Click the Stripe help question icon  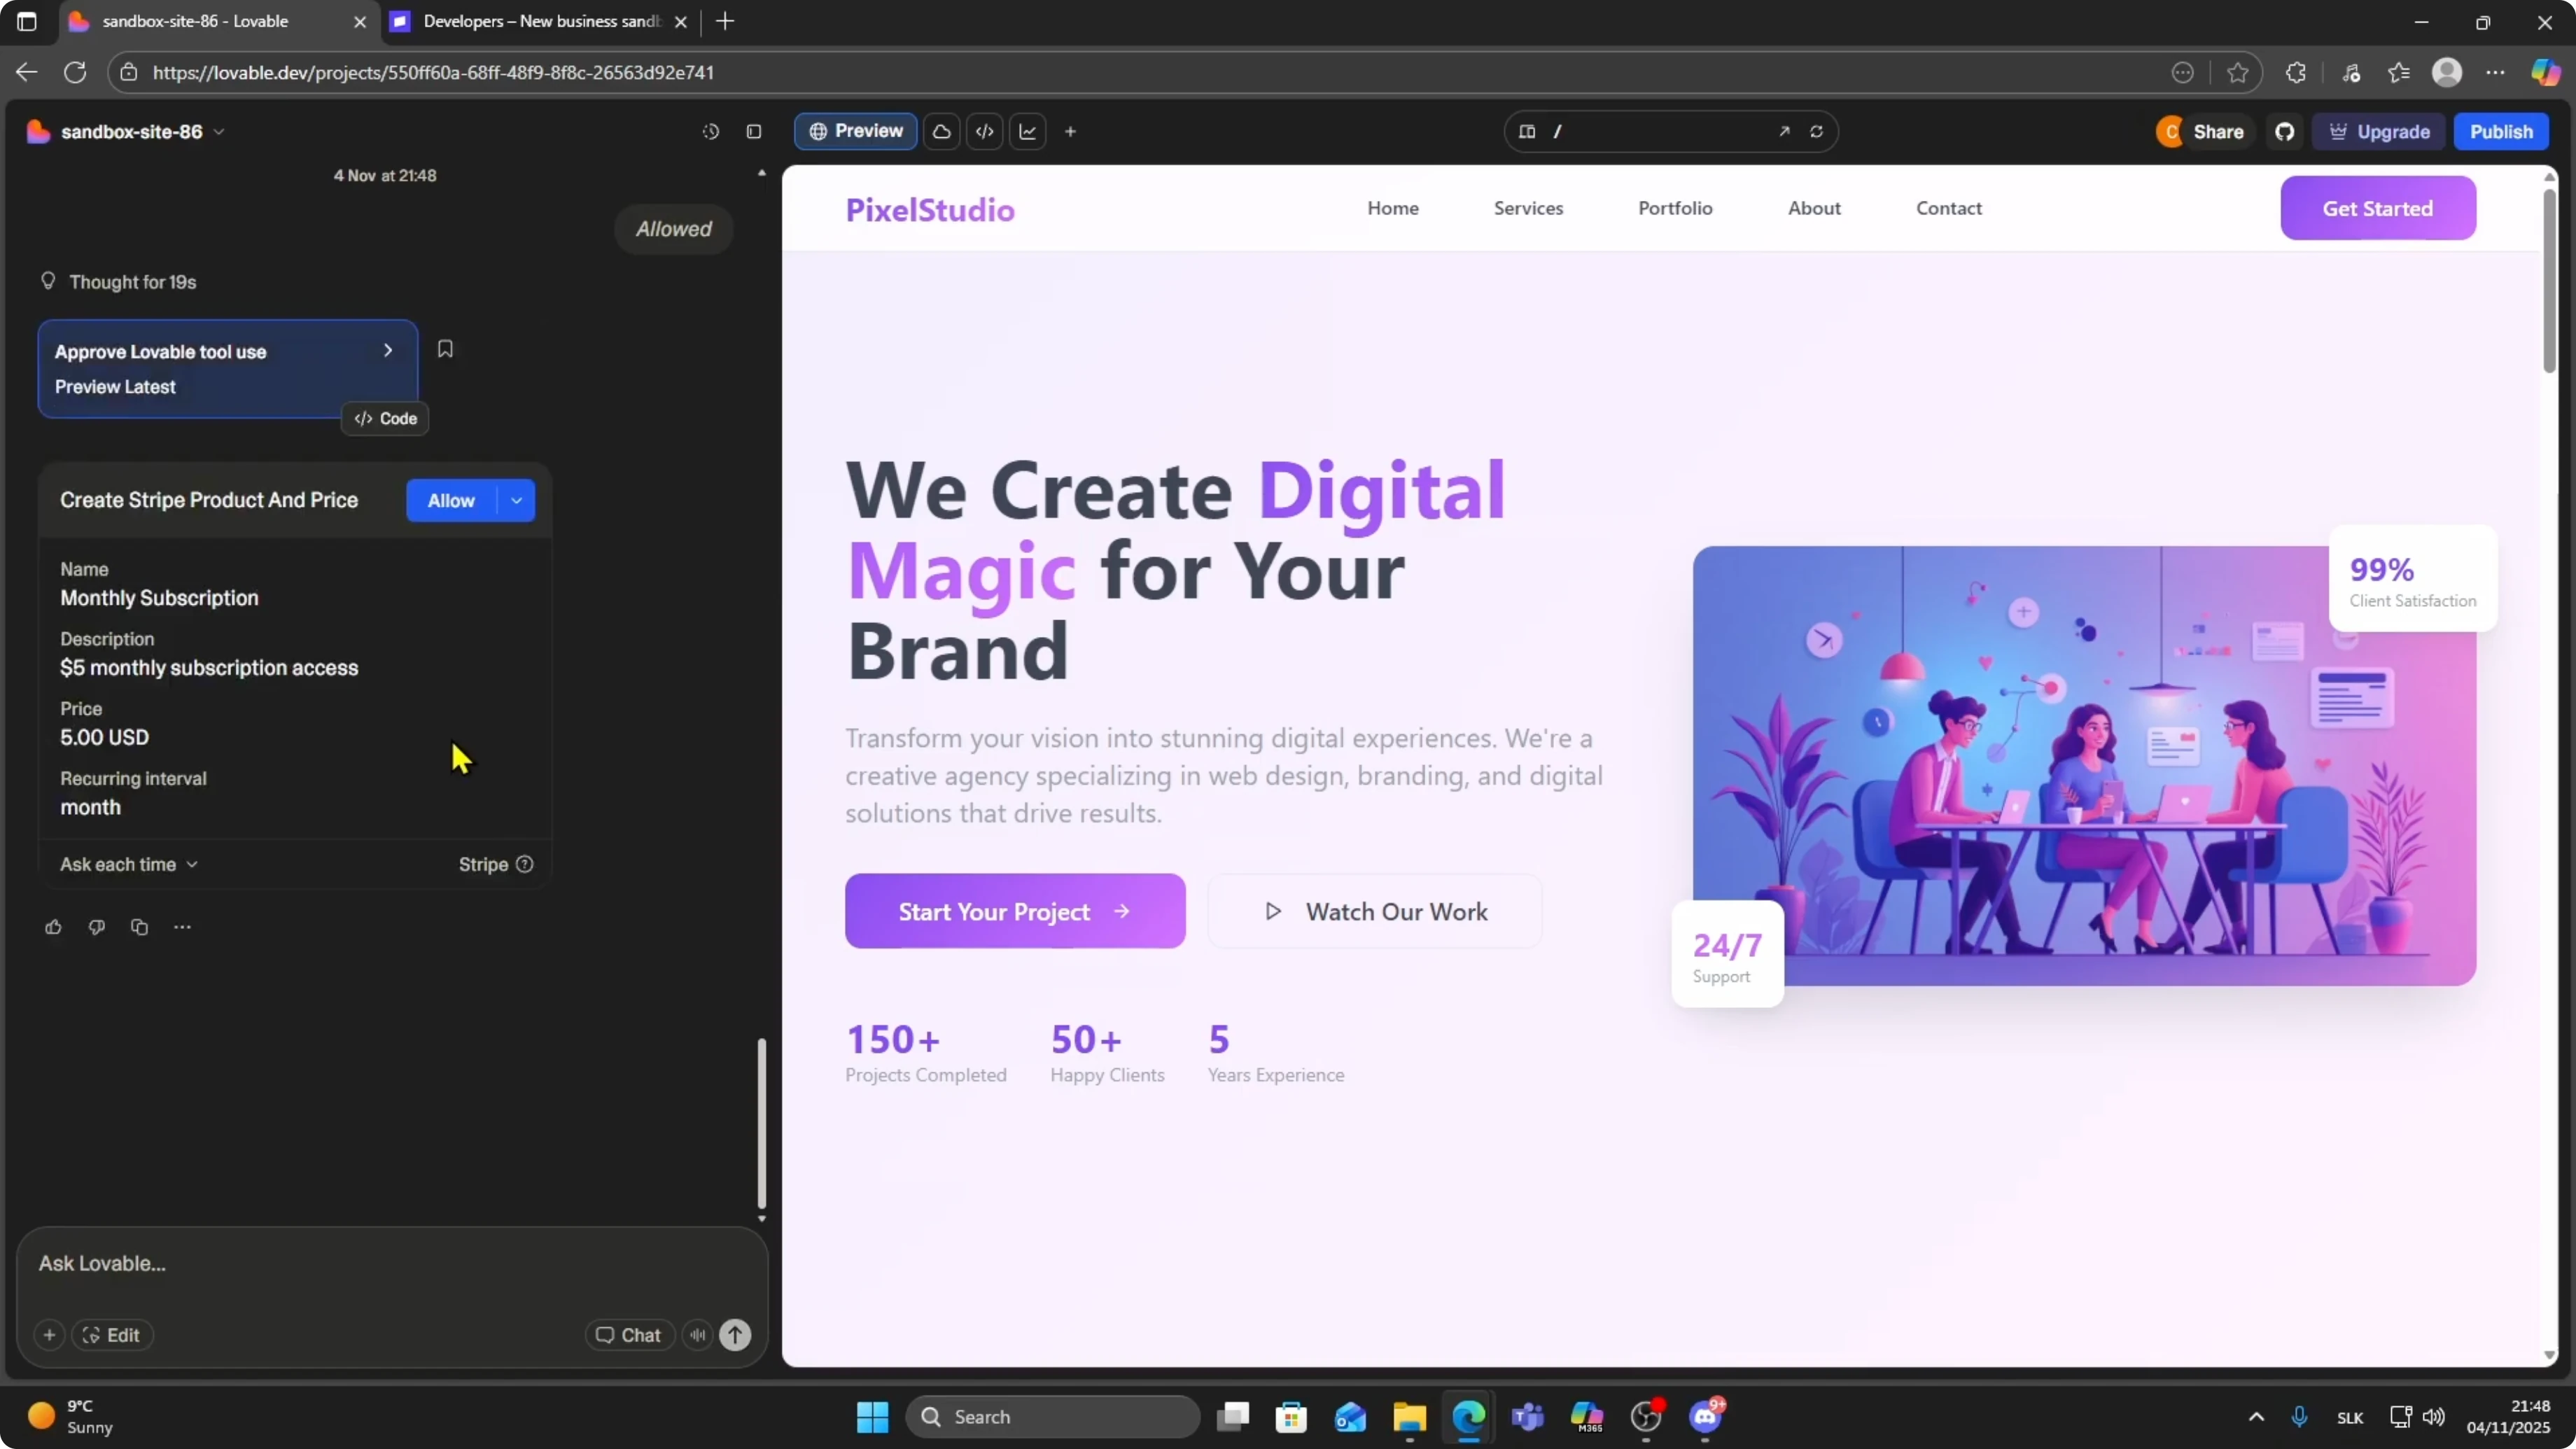[x=524, y=864]
